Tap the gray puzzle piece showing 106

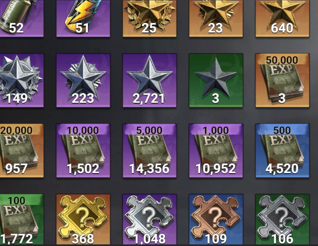point(282,220)
